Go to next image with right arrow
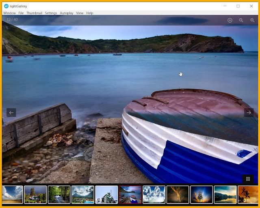 (x=249, y=113)
